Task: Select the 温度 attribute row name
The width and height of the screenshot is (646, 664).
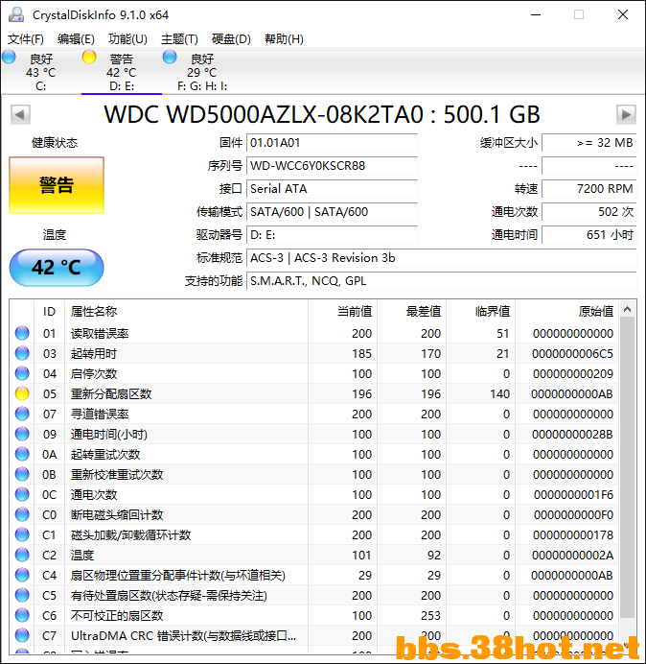Action: click(x=82, y=555)
